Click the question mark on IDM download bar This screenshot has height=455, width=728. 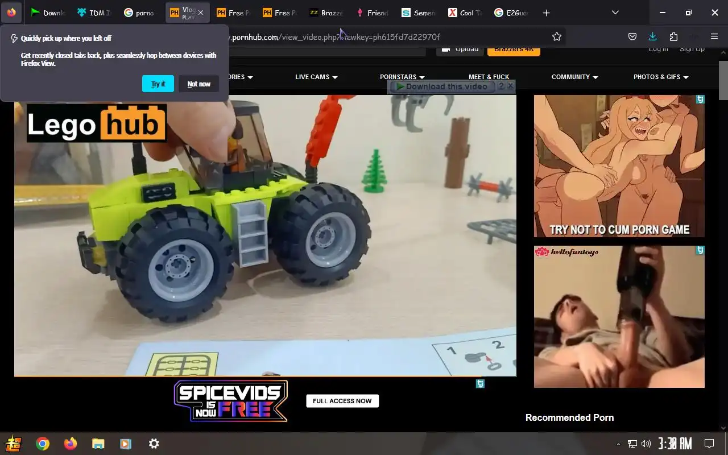pyautogui.click(x=501, y=86)
